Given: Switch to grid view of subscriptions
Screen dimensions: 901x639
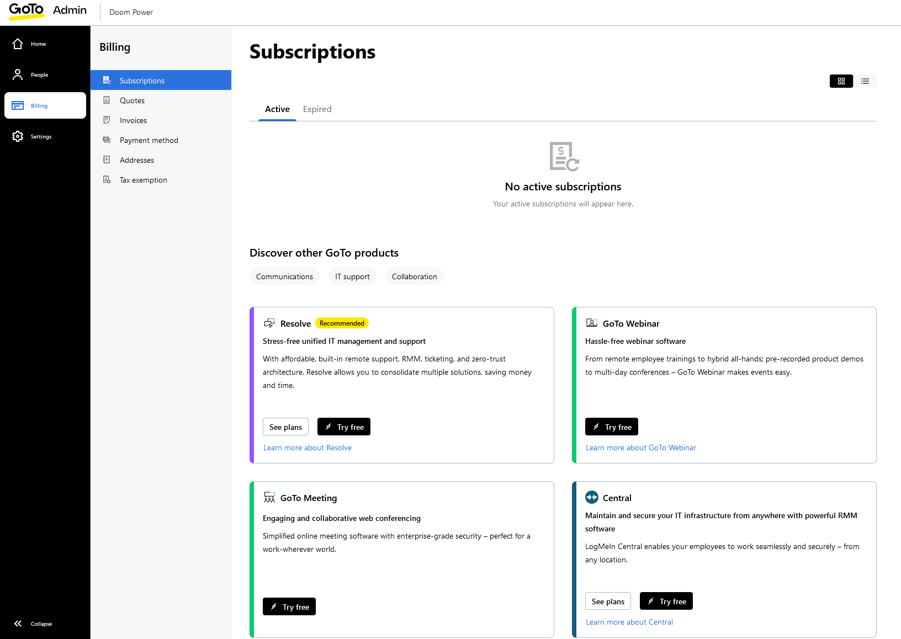Looking at the screenshot, I should click(841, 81).
